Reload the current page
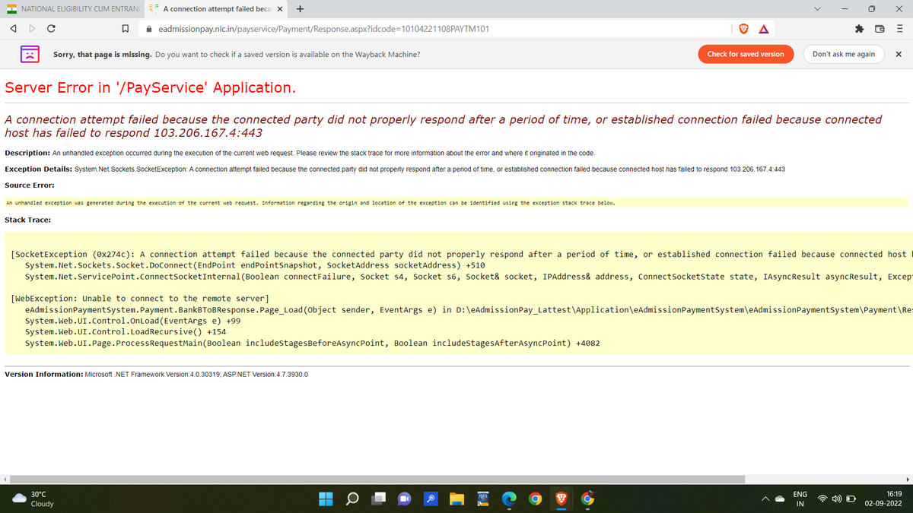The image size is (913, 513). [x=50, y=28]
